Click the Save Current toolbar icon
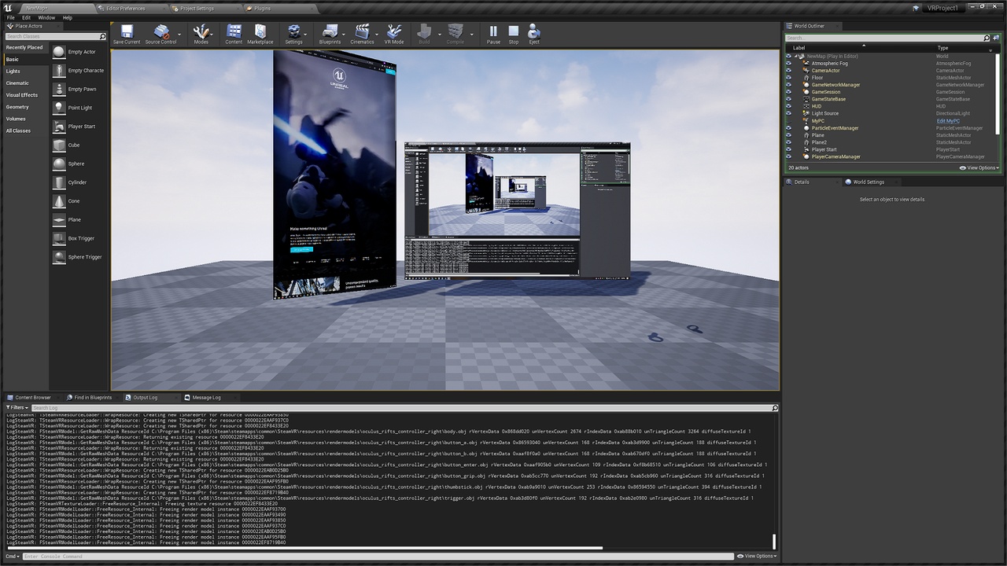 (127, 33)
